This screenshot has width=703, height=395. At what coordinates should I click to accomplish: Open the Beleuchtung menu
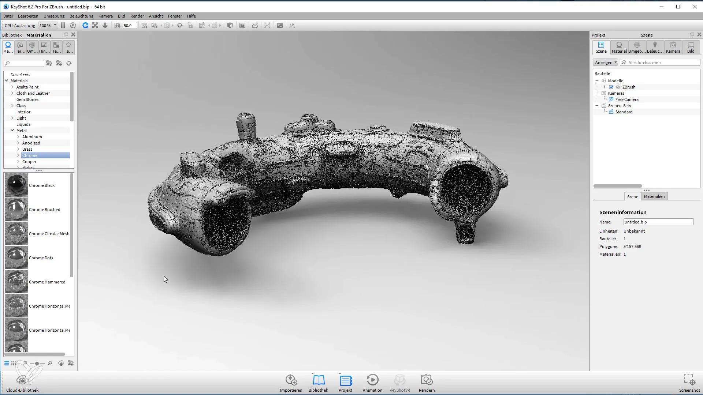coord(81,16)
